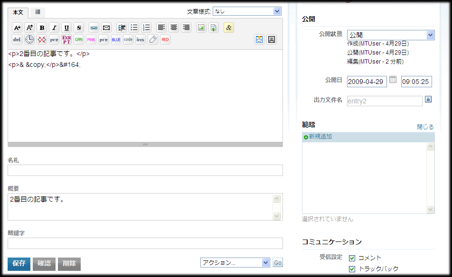Click the lock icon next to 出力文件名
This screenshot has height=277, width=452.
pos(428,100)
